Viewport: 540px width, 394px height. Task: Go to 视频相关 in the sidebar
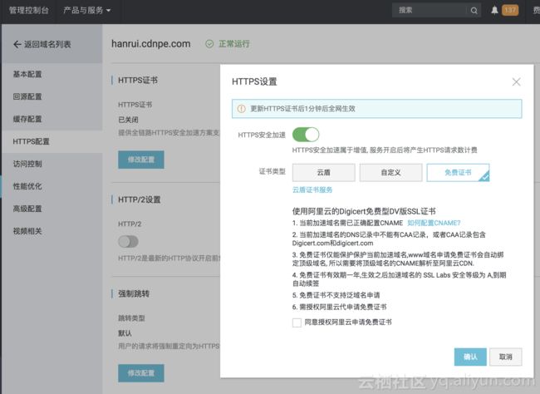(27, 231)
